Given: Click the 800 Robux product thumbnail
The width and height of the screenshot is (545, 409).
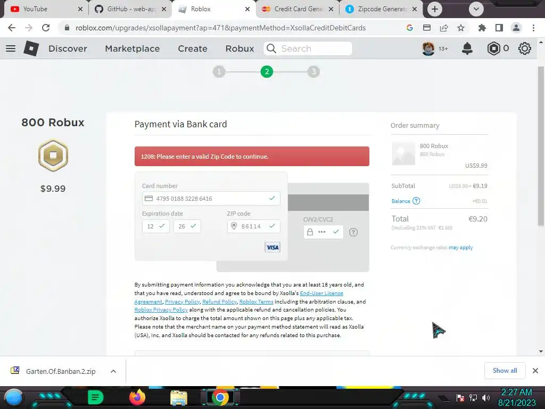Looking at the screenshot, I should (403, 153).
